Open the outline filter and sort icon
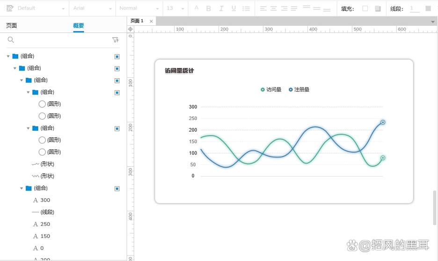438x261 pixels. (116, 40)
